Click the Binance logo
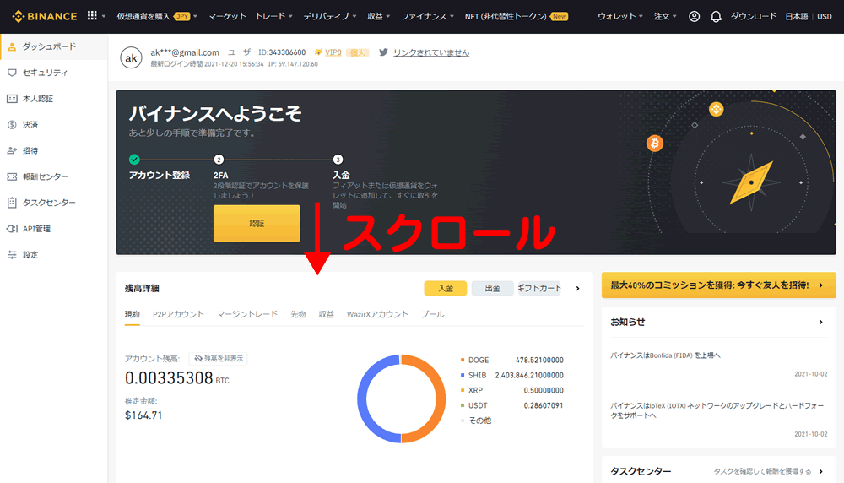This screenshot has width=844, height=483. [x=45, y=16]
